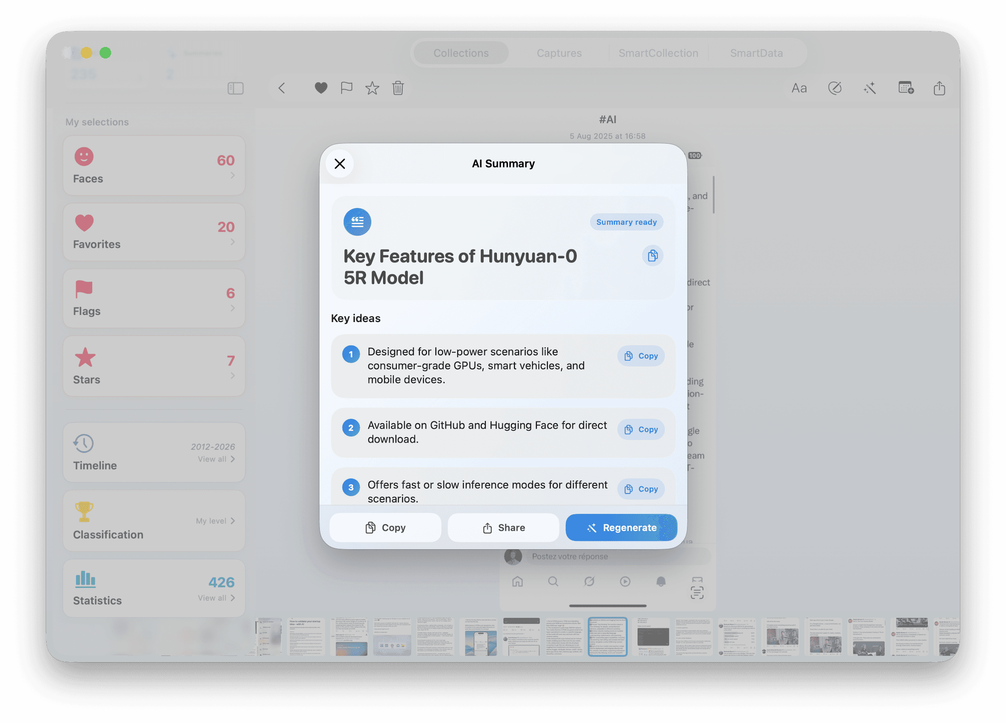Open the Aa text format icon

pos(799,88)
